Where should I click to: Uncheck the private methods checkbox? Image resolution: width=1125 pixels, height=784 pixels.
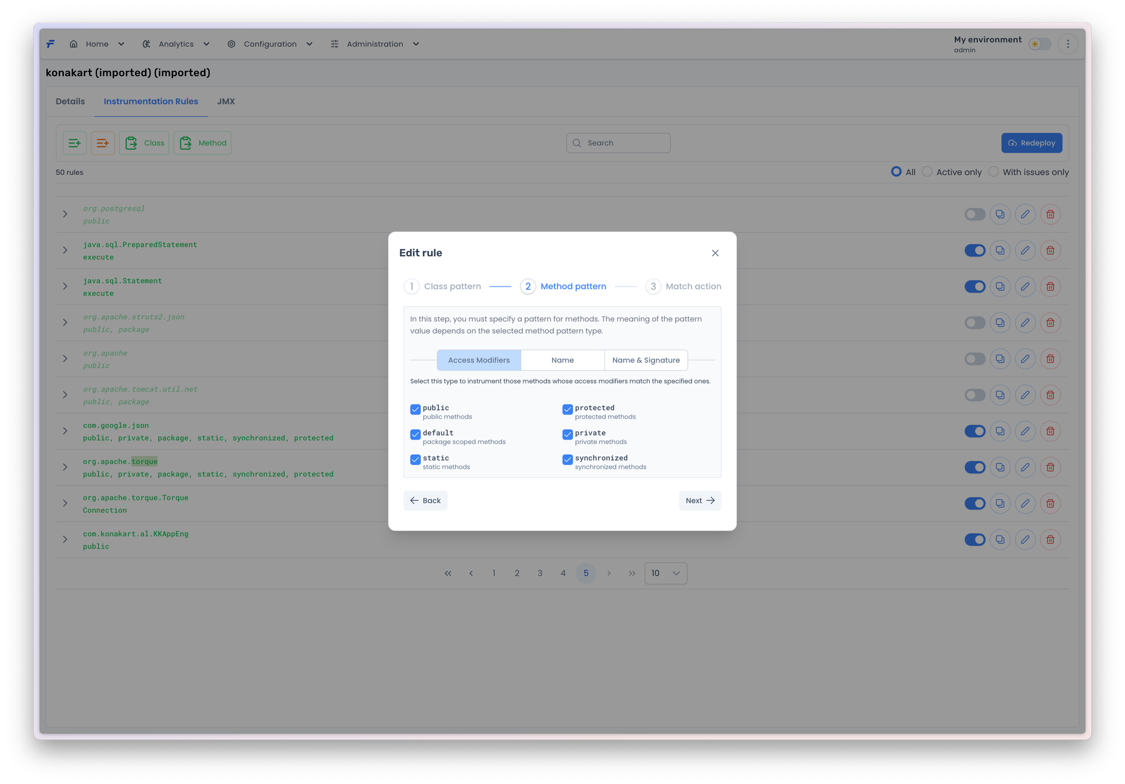point(567,434)
